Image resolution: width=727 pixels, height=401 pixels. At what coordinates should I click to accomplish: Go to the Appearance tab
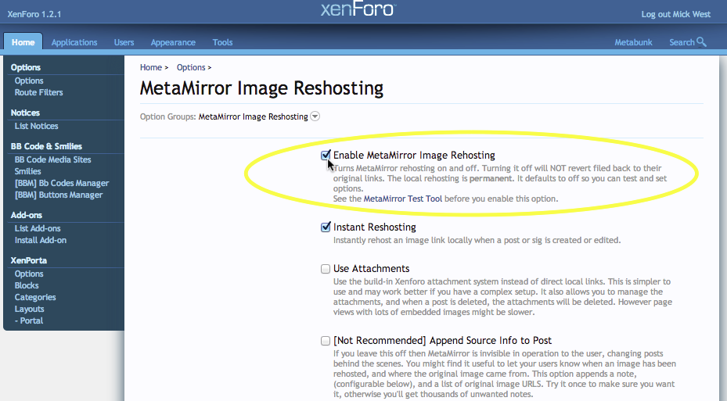173,42
